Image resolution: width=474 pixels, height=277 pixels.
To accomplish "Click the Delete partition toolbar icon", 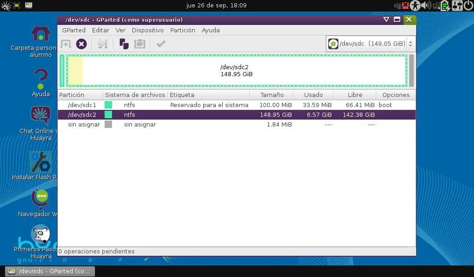I will [x=81, y=44].
